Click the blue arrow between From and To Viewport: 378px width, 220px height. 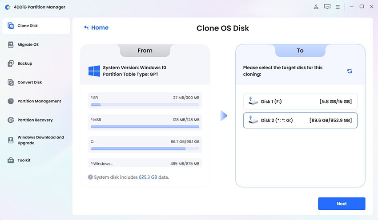224,116
